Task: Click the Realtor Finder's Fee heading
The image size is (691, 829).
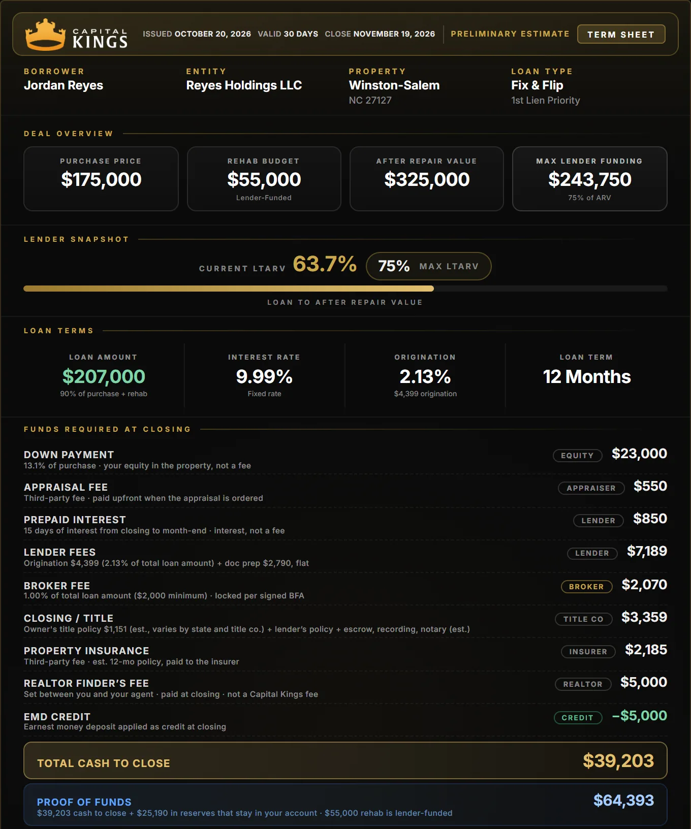Action: click(x=86, y=683)
